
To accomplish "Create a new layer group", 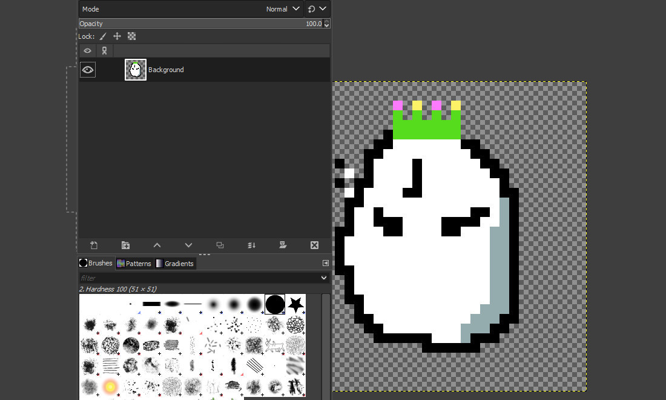I will pyautogui.click(x=125, y=245).
